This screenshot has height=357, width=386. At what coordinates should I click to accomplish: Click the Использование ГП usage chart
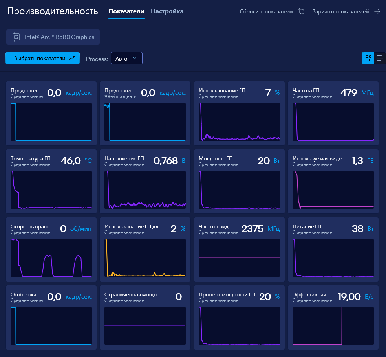(x=239, y=122)
